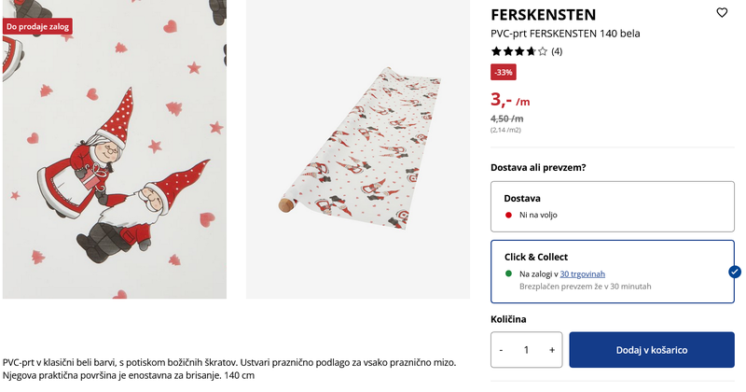The image size is (746, 392).
Task: Click the FERSKENSTEN product title
Action: (x=543, y=14)
